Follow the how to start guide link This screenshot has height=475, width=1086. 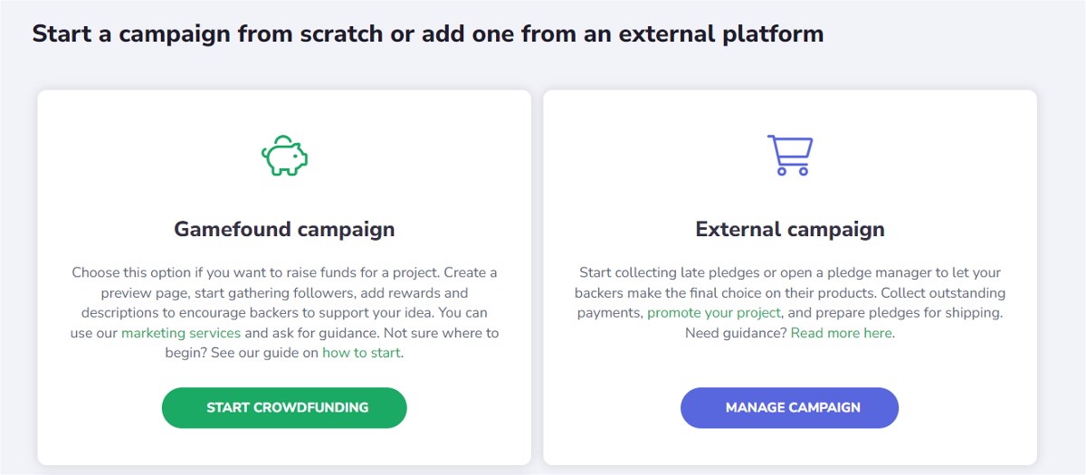[x=361, y=353]
